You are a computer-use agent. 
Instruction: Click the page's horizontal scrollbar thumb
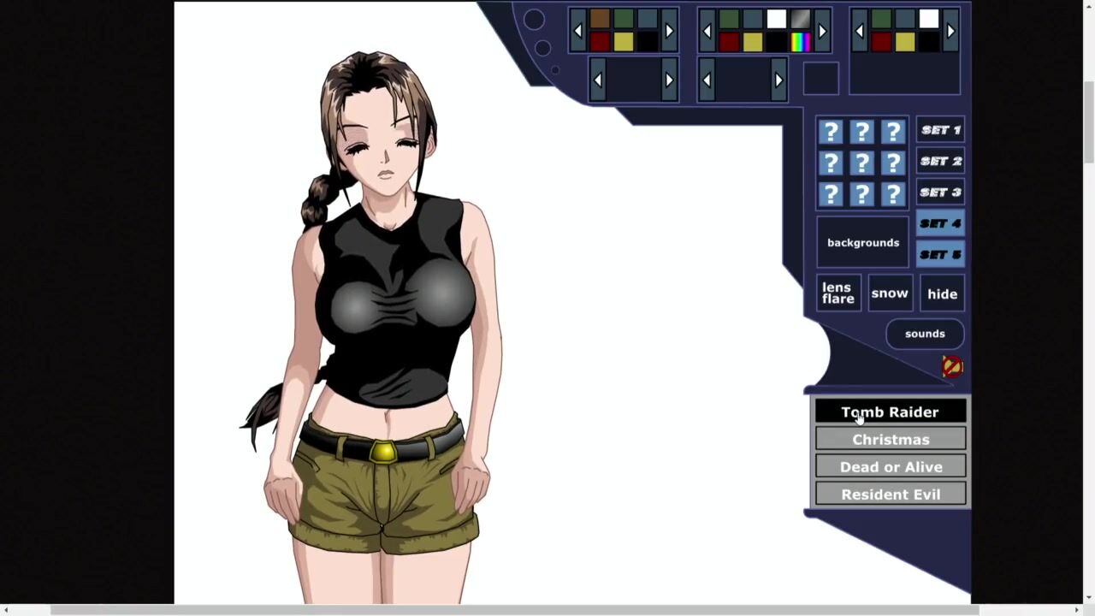pyautogui.click(x=514, y=610)
